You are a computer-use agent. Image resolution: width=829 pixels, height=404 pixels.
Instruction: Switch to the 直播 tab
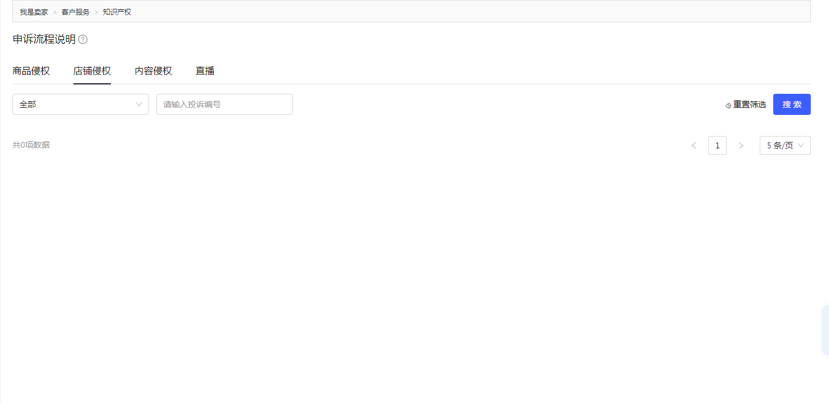[x=205, y=71]
